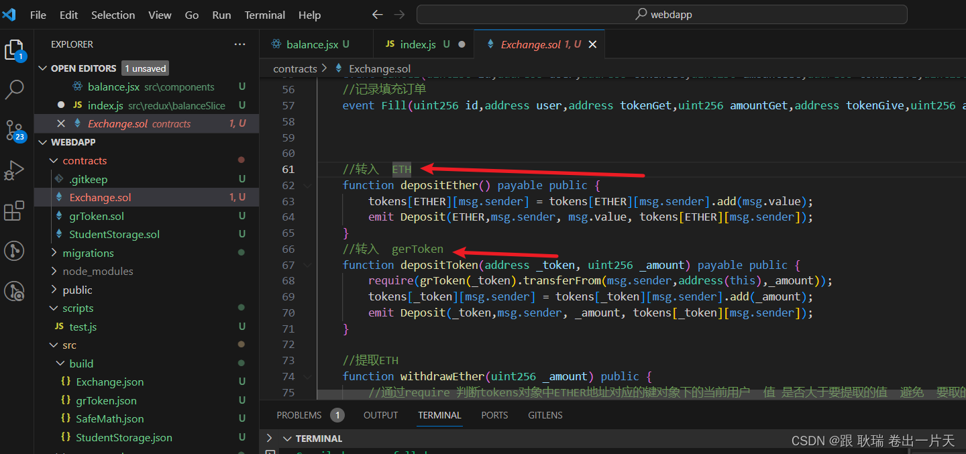The width and height of the screenshot is (966, 454).
Task: Open the Explorer view in activity bar
Action: (15, 50)
